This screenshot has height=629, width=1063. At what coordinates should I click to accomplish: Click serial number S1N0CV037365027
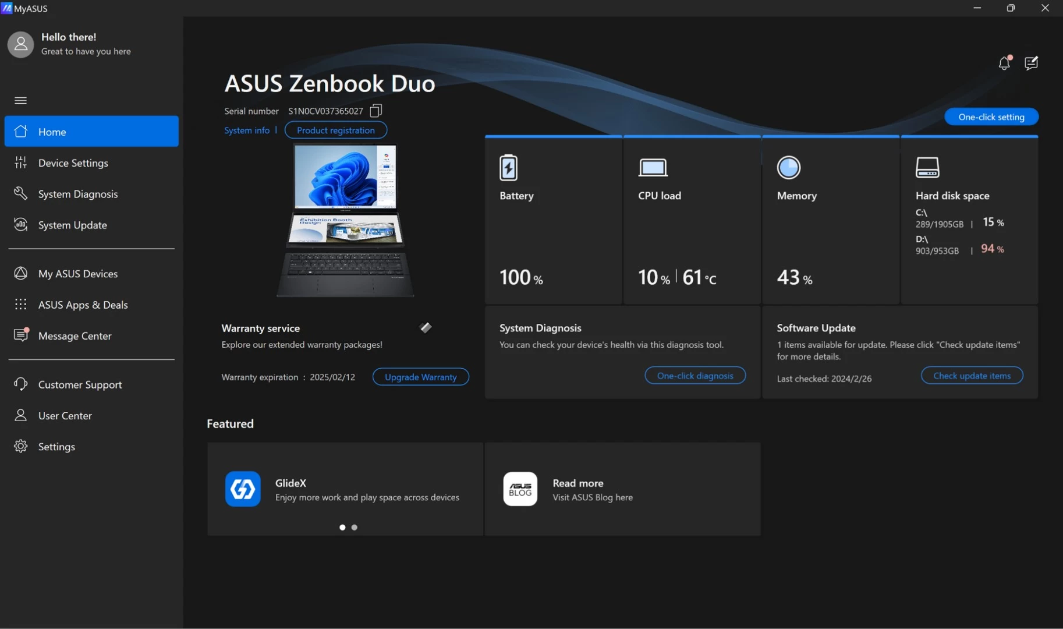click(325, 111)
